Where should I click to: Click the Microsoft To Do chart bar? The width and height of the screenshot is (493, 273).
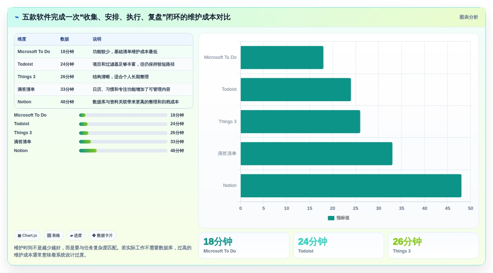(x=282, y=57)
